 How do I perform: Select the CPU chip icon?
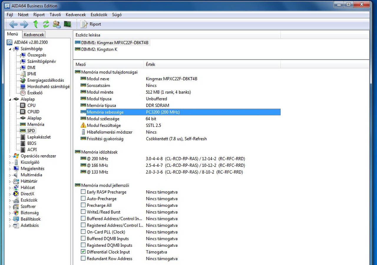(x=23, y=105)
